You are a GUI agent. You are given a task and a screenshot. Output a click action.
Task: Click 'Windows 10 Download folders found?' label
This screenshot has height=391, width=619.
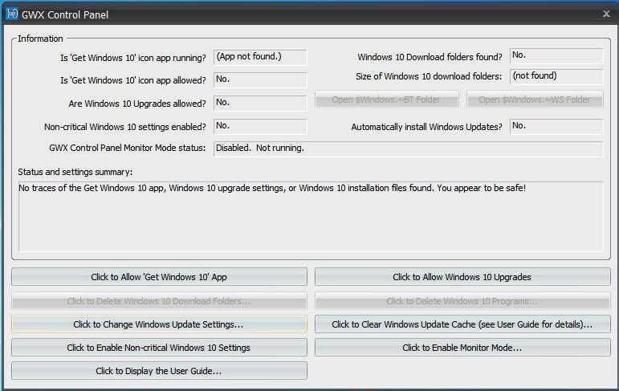pyautogui.click(x=430, y=57)
